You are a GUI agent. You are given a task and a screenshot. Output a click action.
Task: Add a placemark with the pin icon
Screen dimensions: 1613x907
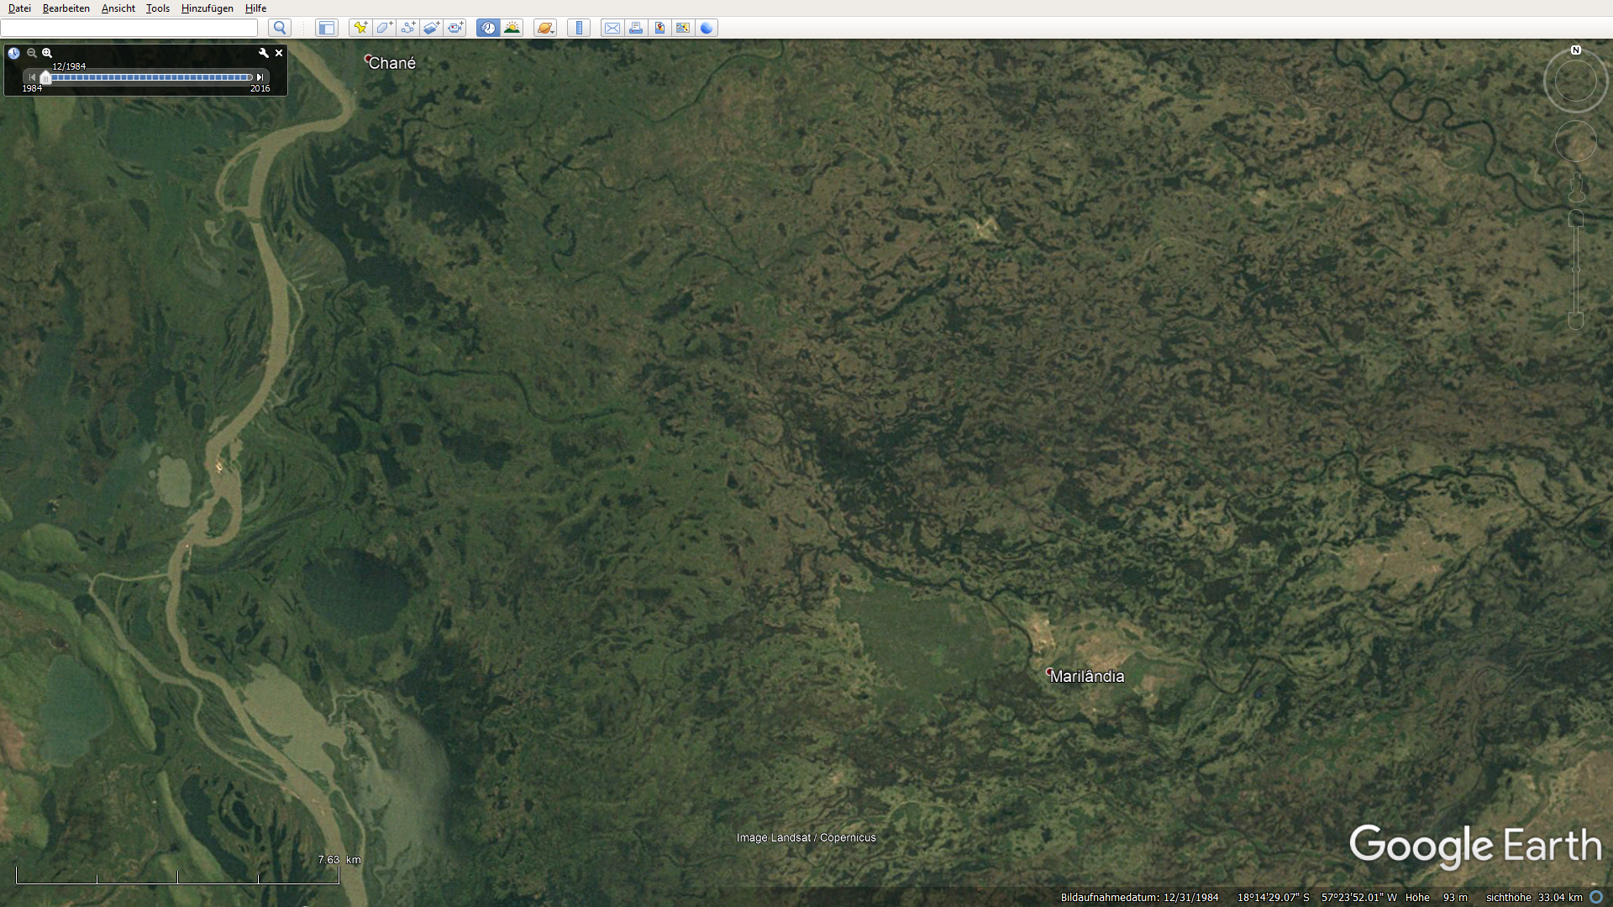pyautogui.click(x=360, y=28)
